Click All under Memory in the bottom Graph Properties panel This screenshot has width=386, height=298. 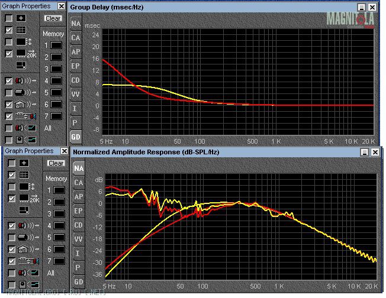pos(51,273)
